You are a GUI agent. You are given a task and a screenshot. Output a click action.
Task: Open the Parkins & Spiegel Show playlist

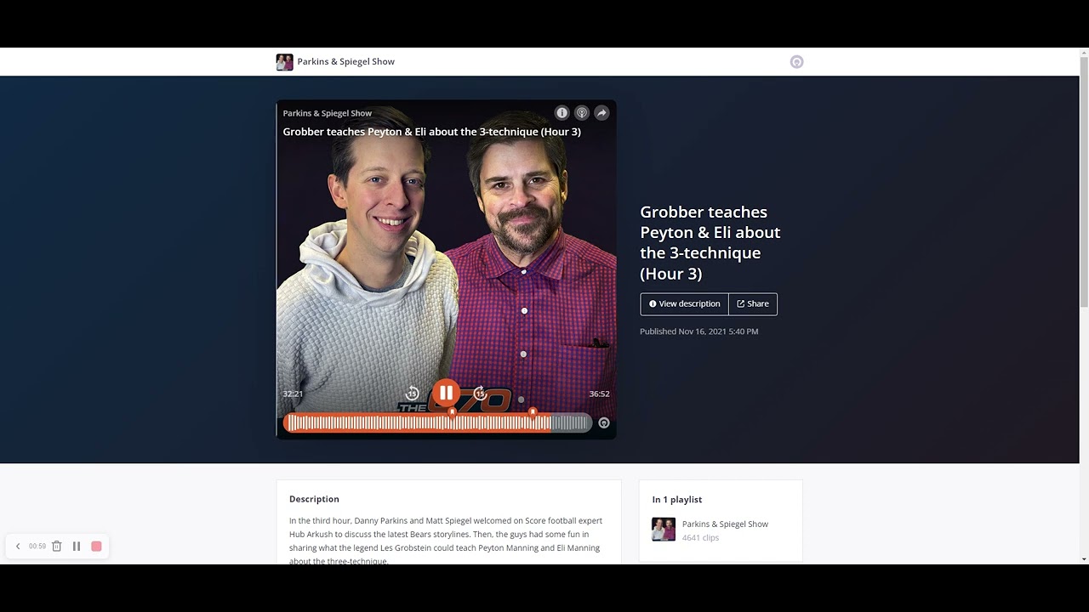click(x=725, y=524)
